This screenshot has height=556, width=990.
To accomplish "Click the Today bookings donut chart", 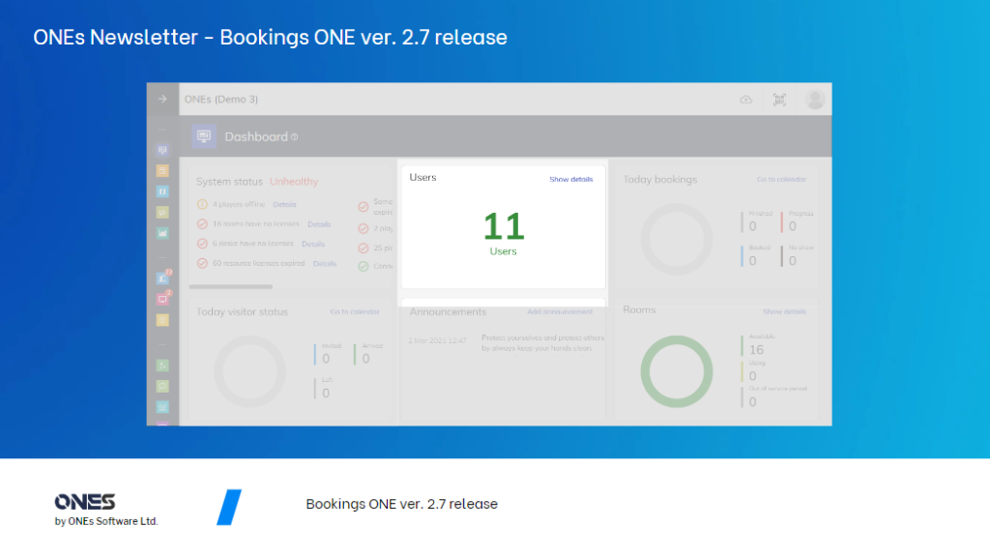I will [676, 240].
